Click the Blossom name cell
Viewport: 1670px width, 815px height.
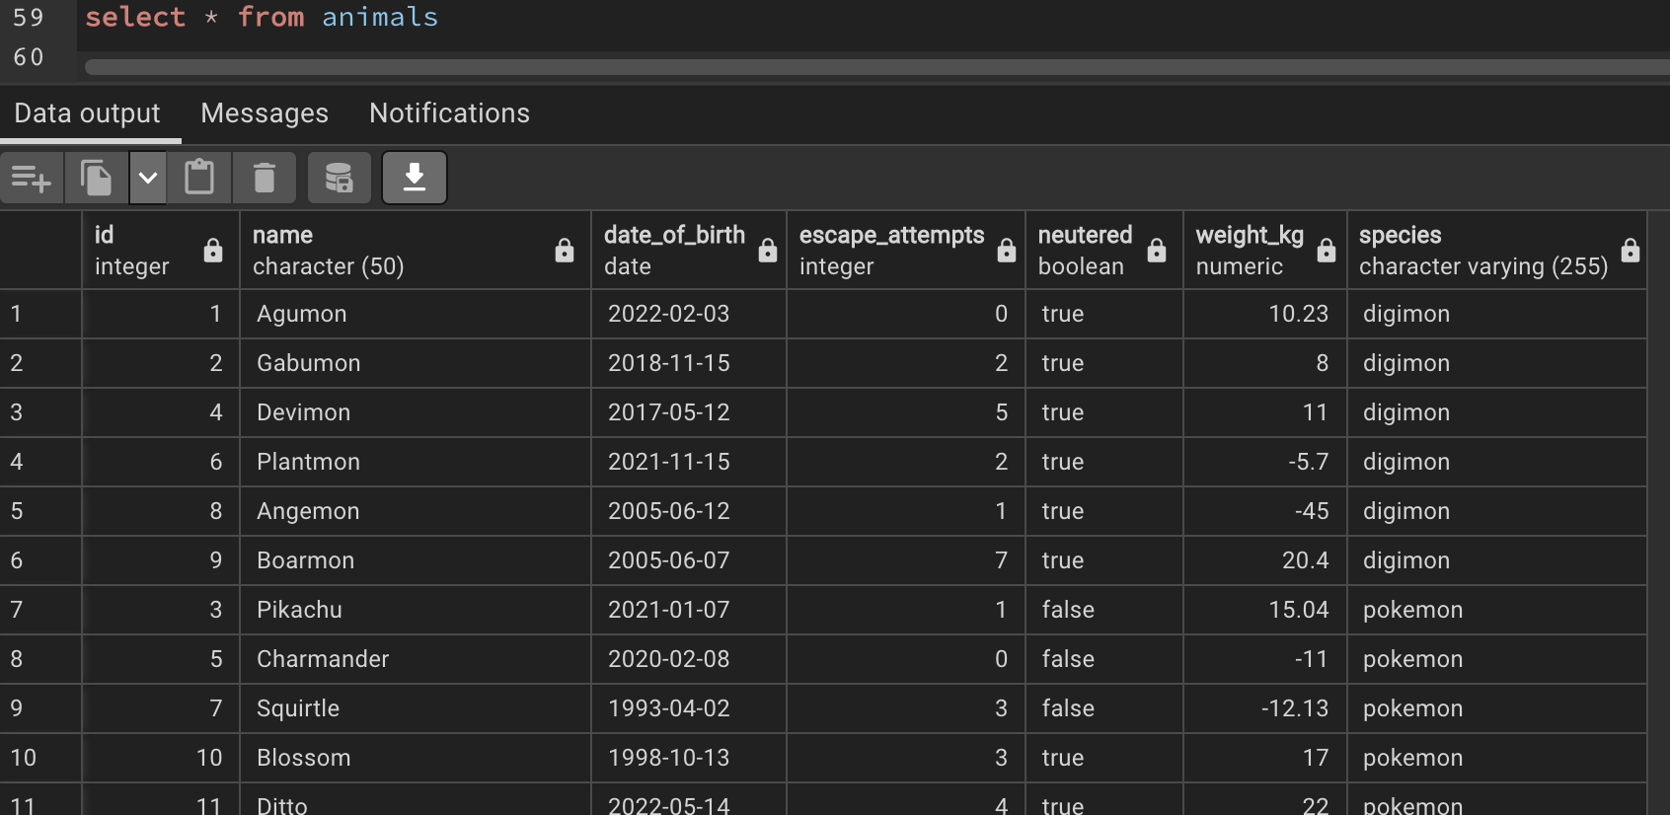coord(416,758)
